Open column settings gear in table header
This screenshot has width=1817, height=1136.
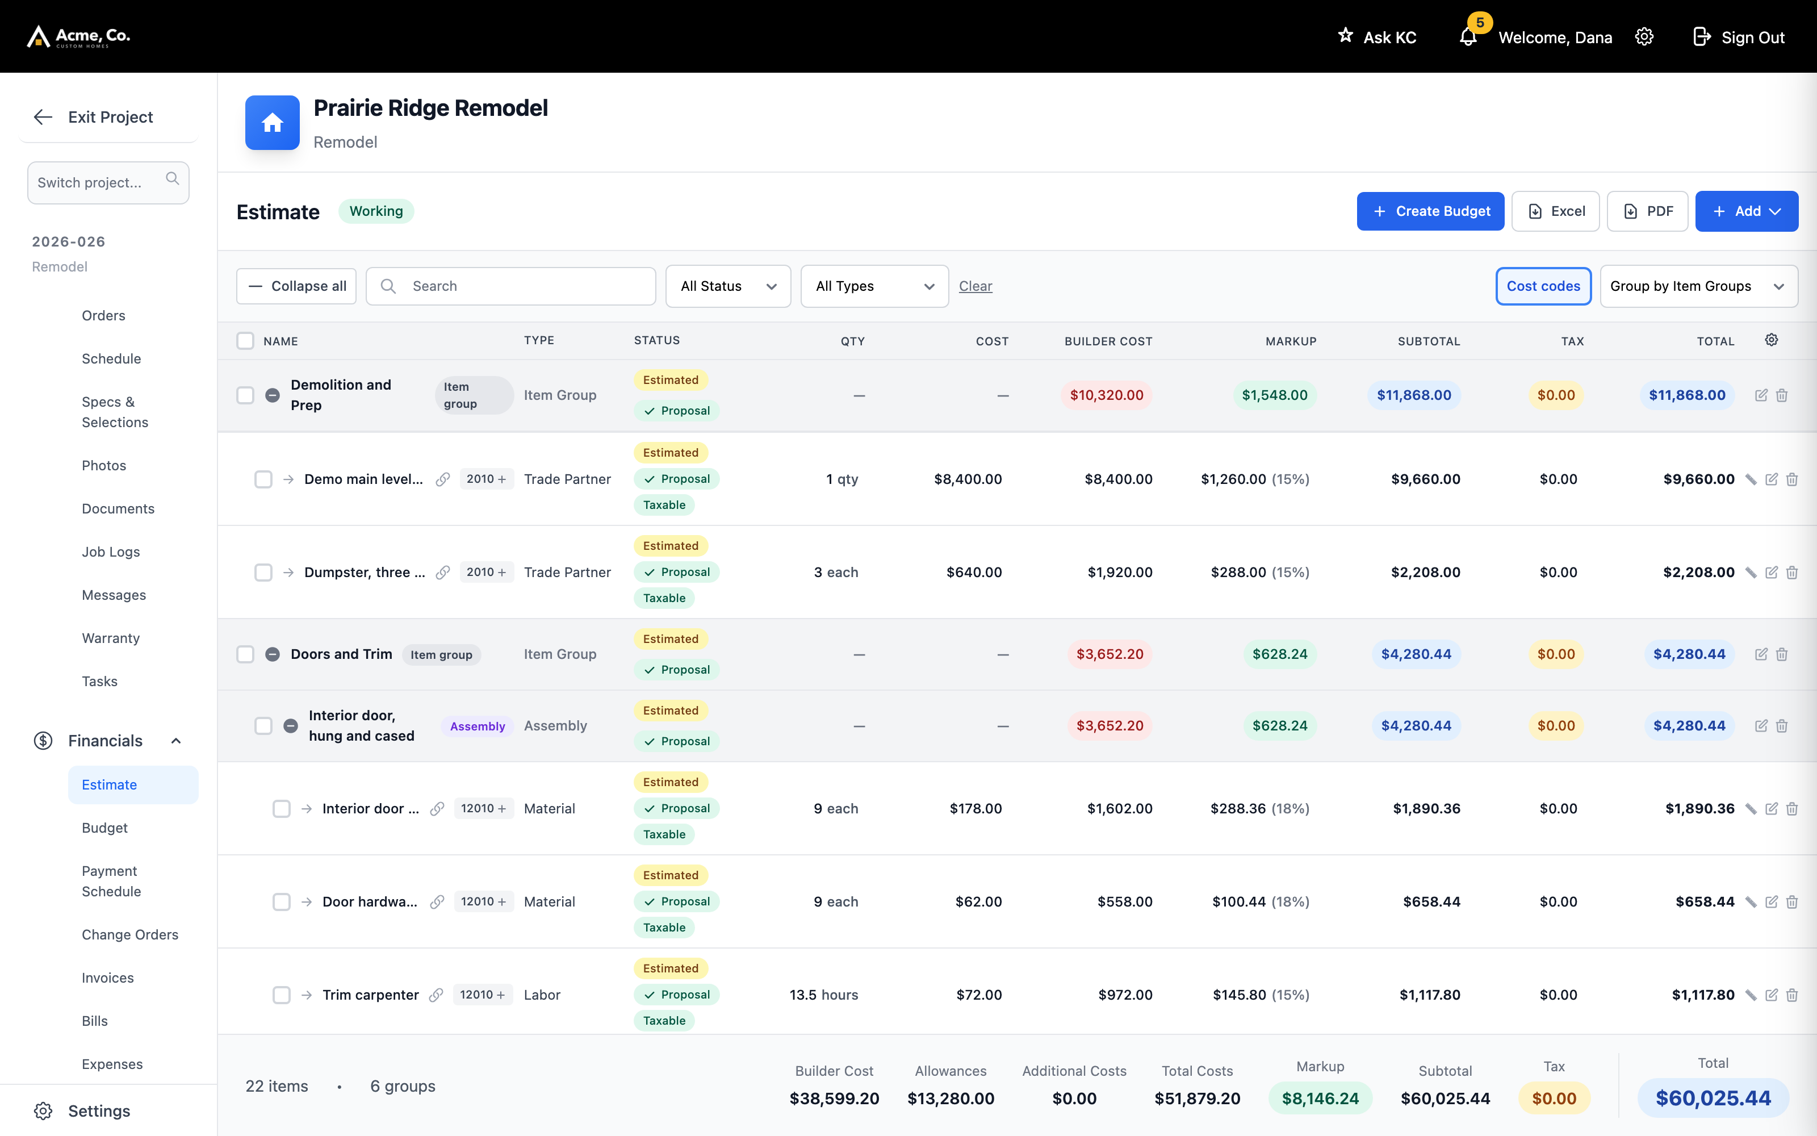tap(1771, 340)
